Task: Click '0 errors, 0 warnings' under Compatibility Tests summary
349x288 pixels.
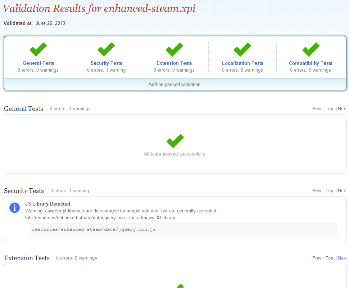Action: pyautogui.click(x=311, y=70)
